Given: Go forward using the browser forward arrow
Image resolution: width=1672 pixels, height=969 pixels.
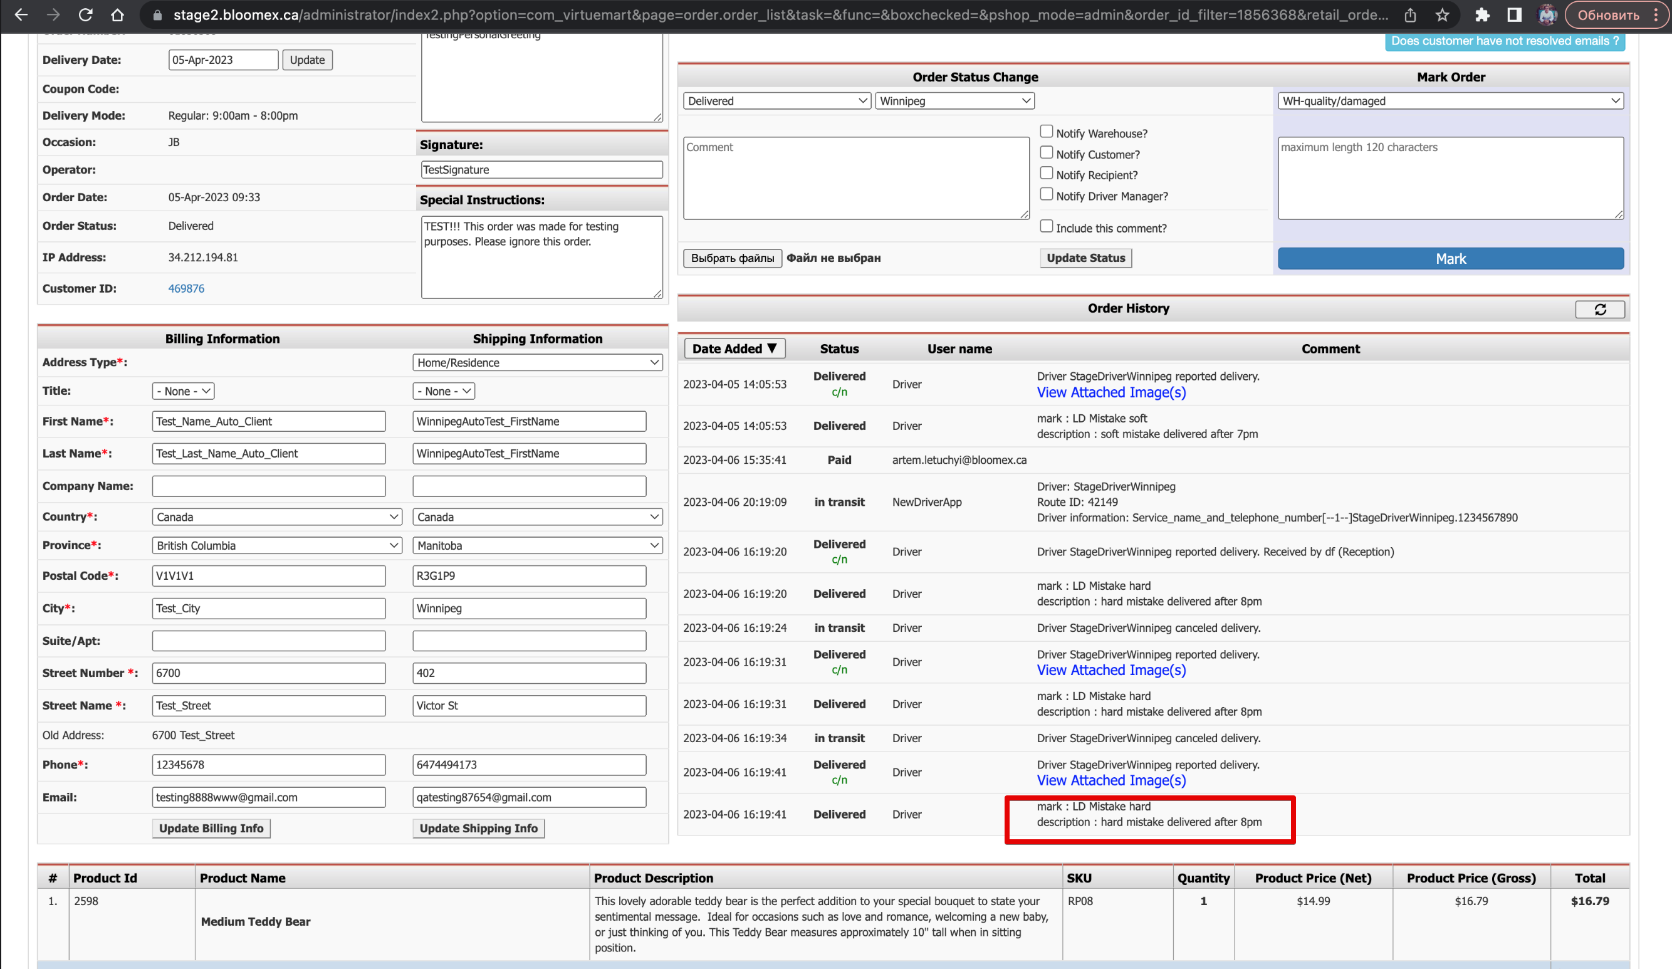Looking at the screenshot, I should 54,14.
